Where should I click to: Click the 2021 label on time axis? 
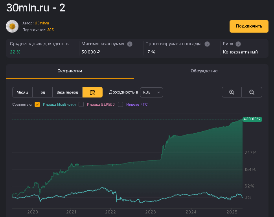[x=71, y=212]
